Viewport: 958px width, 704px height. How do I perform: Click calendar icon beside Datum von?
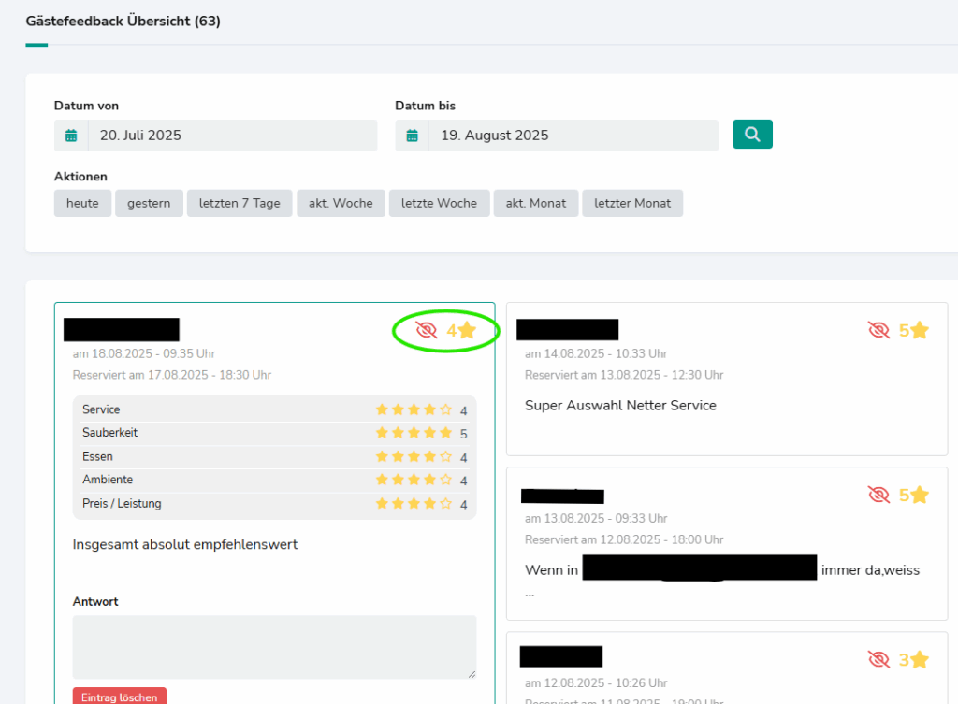coord(71,136)
